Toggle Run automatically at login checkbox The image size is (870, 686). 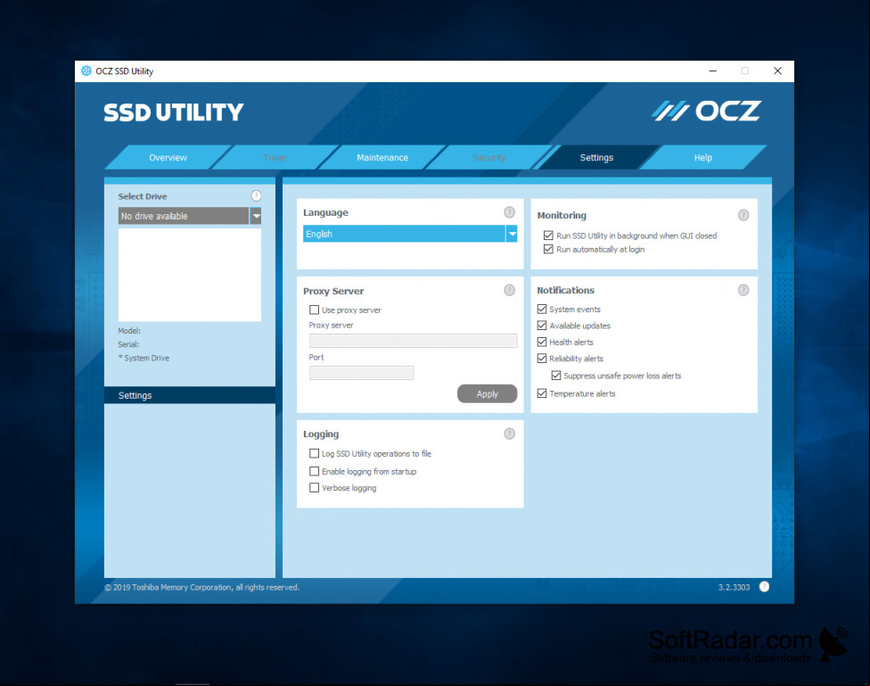pyautogui.click(x=548, y=250)
